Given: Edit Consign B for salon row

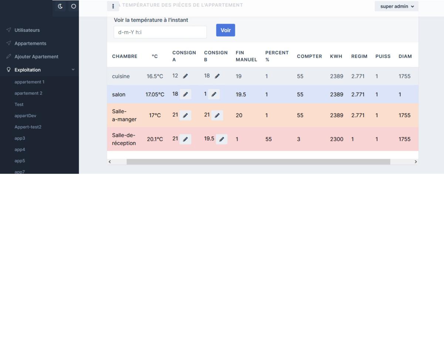Looking at the screenshot, I should pyautogui.click(x=214, y=94).
